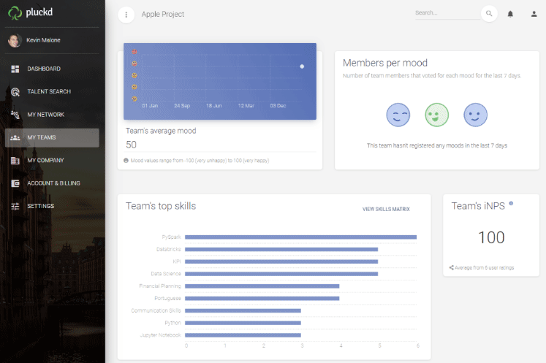Click the topmost emoji on mood chart axis

134,52
